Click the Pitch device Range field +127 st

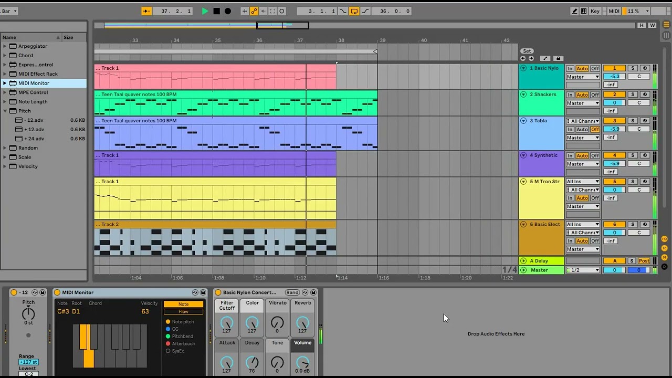[28, 362]
